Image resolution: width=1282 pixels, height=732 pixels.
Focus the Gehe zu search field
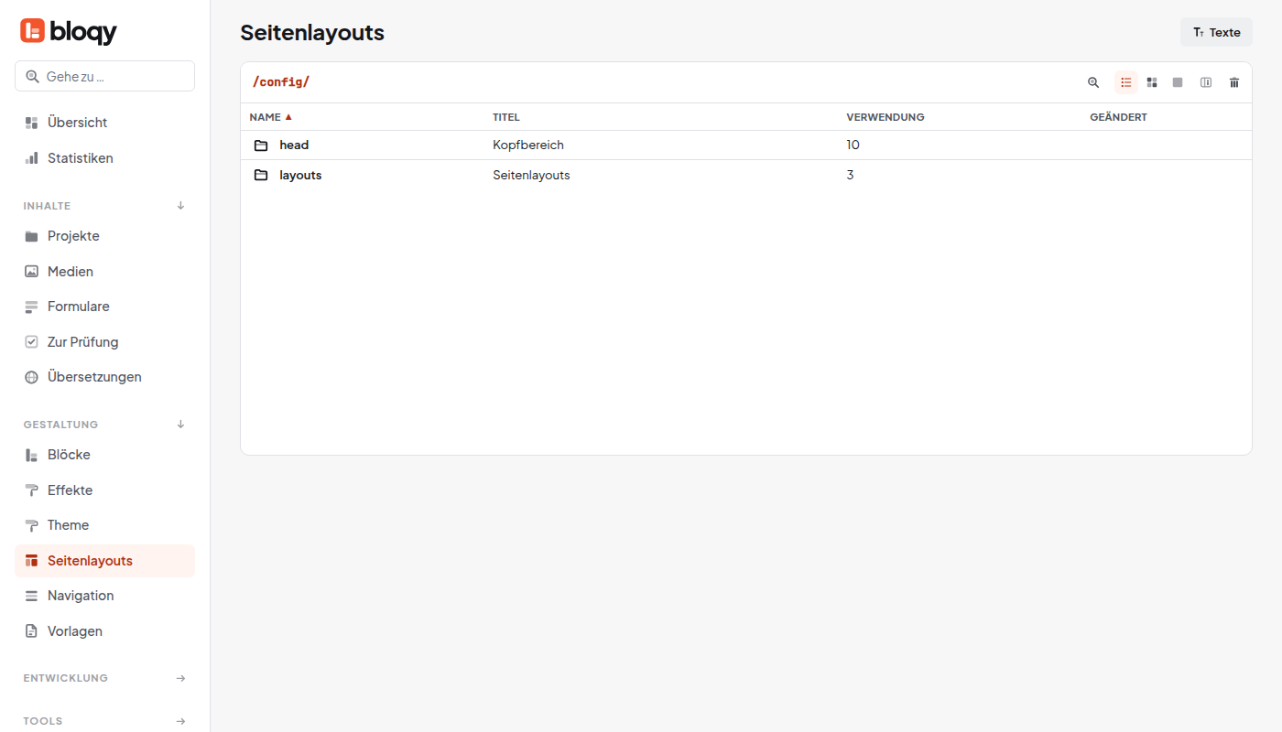(x=104, y=76)
